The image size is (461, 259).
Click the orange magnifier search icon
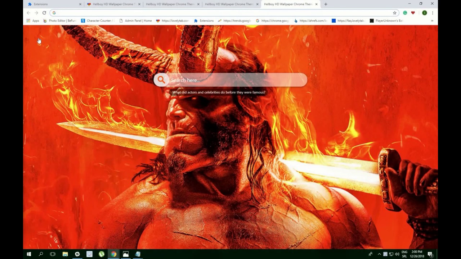tap(161, 80)
